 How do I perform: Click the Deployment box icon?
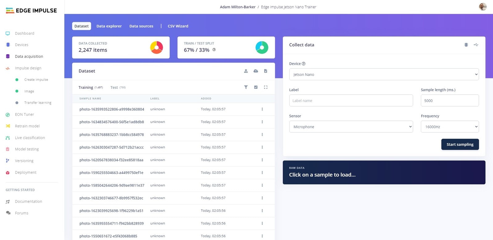[x=8, y=172]
